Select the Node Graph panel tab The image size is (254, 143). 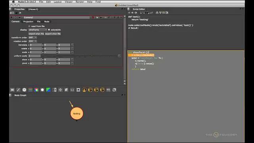tap(20, 95)
